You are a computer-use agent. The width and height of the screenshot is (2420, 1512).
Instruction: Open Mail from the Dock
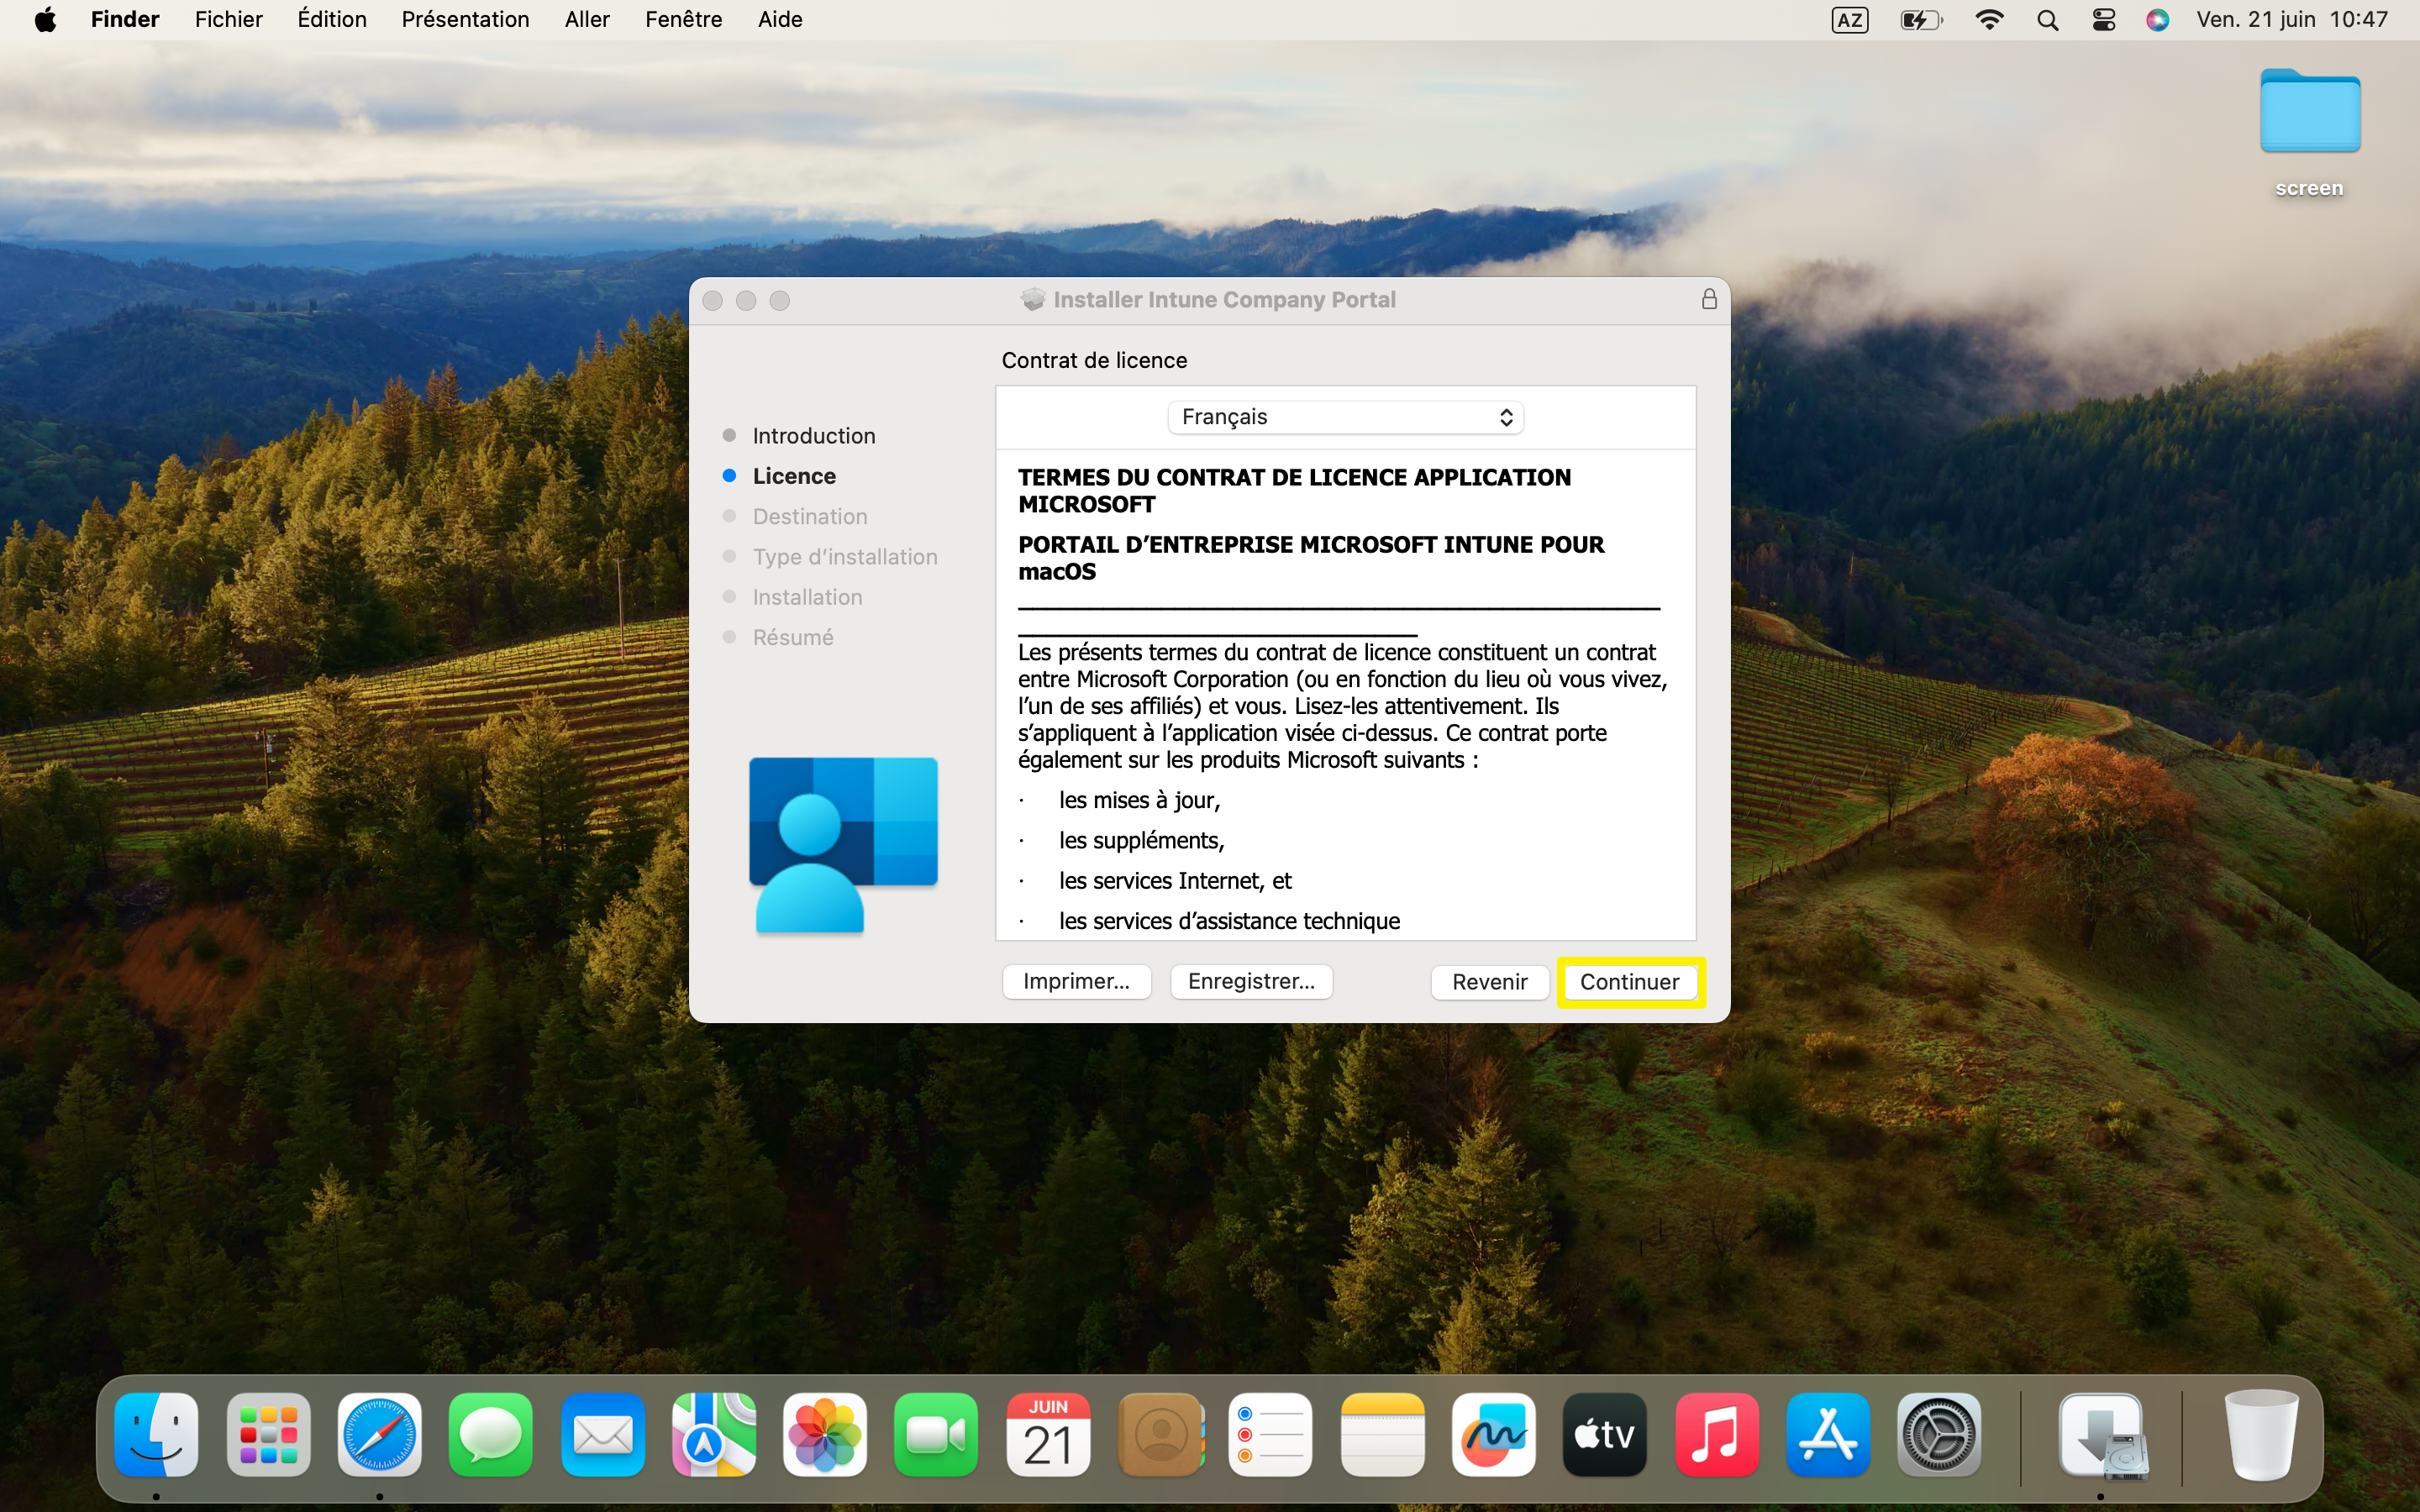click(603, 1435)
